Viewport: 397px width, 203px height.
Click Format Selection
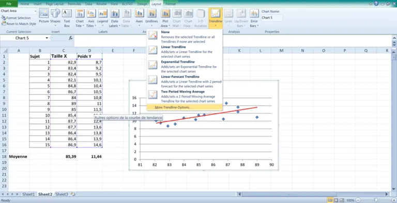coord(16,18)
